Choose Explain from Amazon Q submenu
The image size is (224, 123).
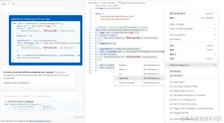coord(139,65)
